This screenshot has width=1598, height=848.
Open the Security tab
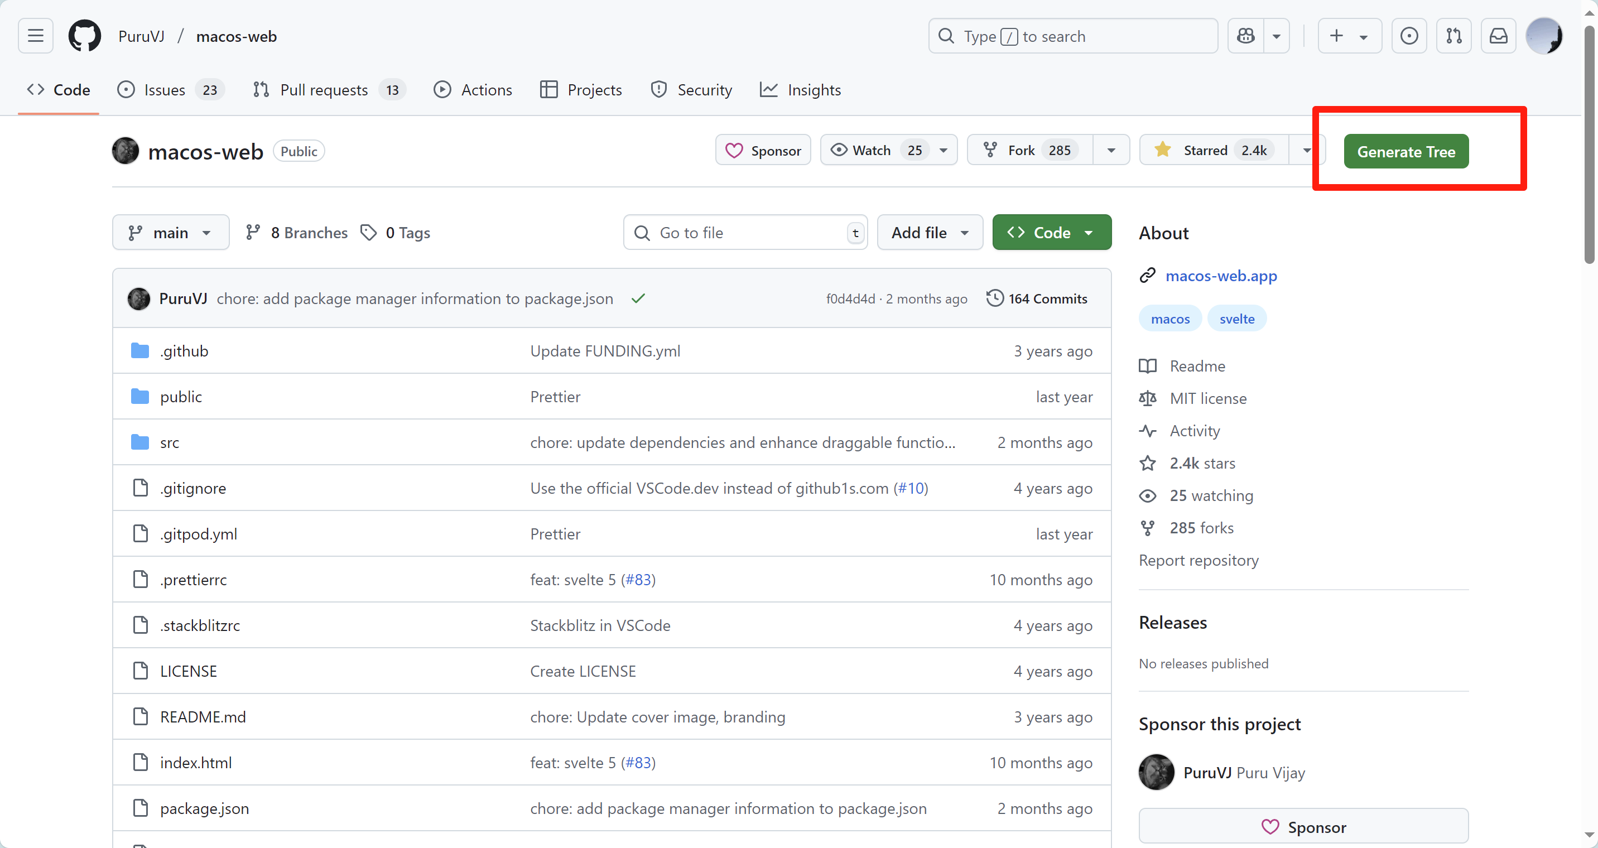(691, 90)
